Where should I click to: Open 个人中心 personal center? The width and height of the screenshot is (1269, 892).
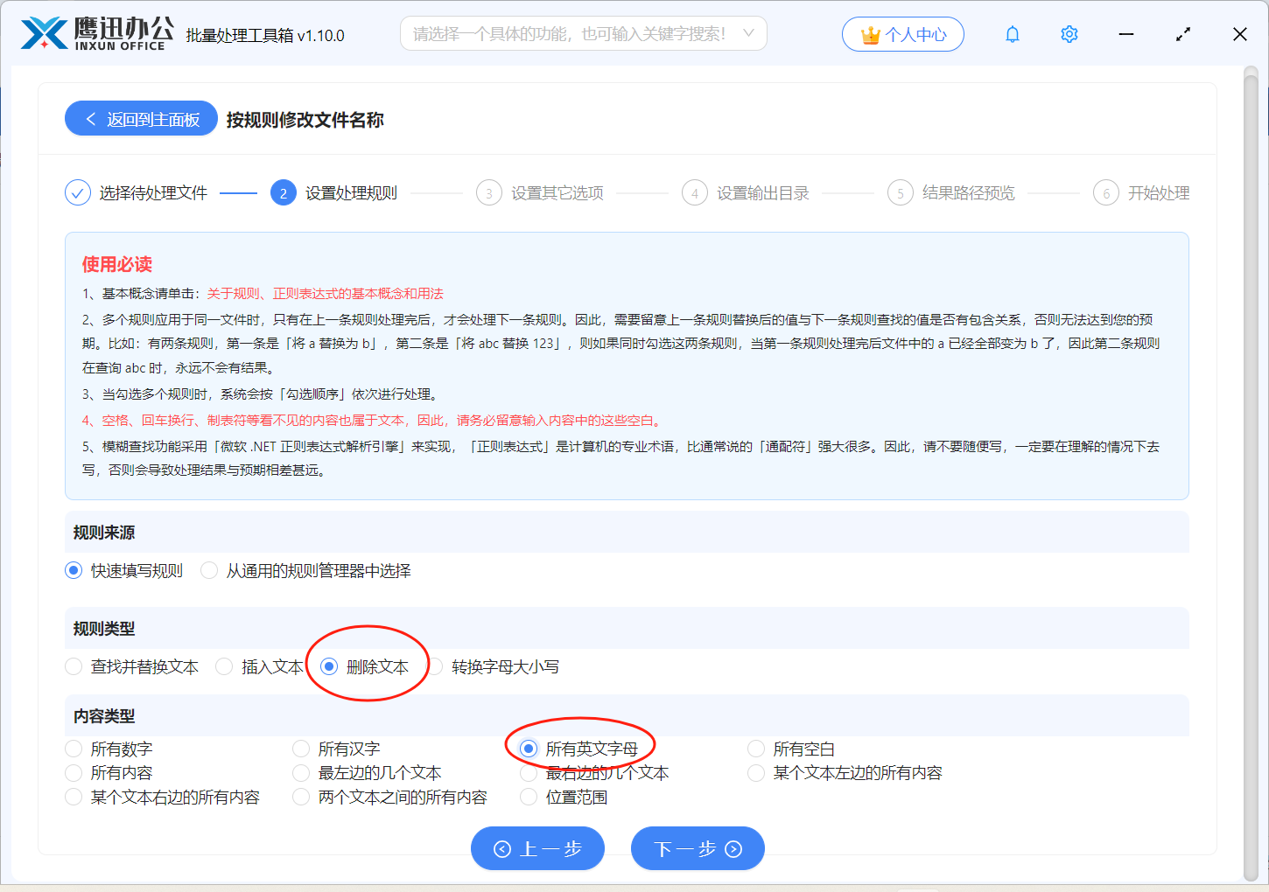(x=903, y=34)
